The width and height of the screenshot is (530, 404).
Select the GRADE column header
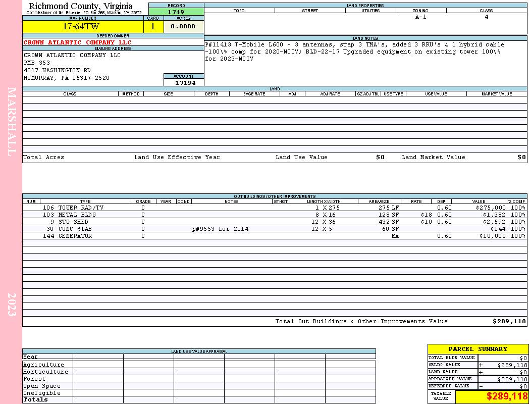coord(143,201)
